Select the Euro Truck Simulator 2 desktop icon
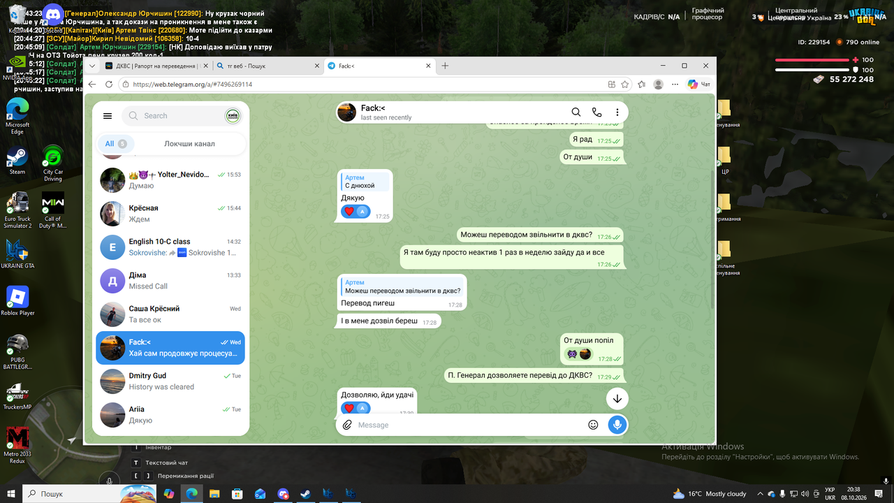 click(x=17, y=210)
